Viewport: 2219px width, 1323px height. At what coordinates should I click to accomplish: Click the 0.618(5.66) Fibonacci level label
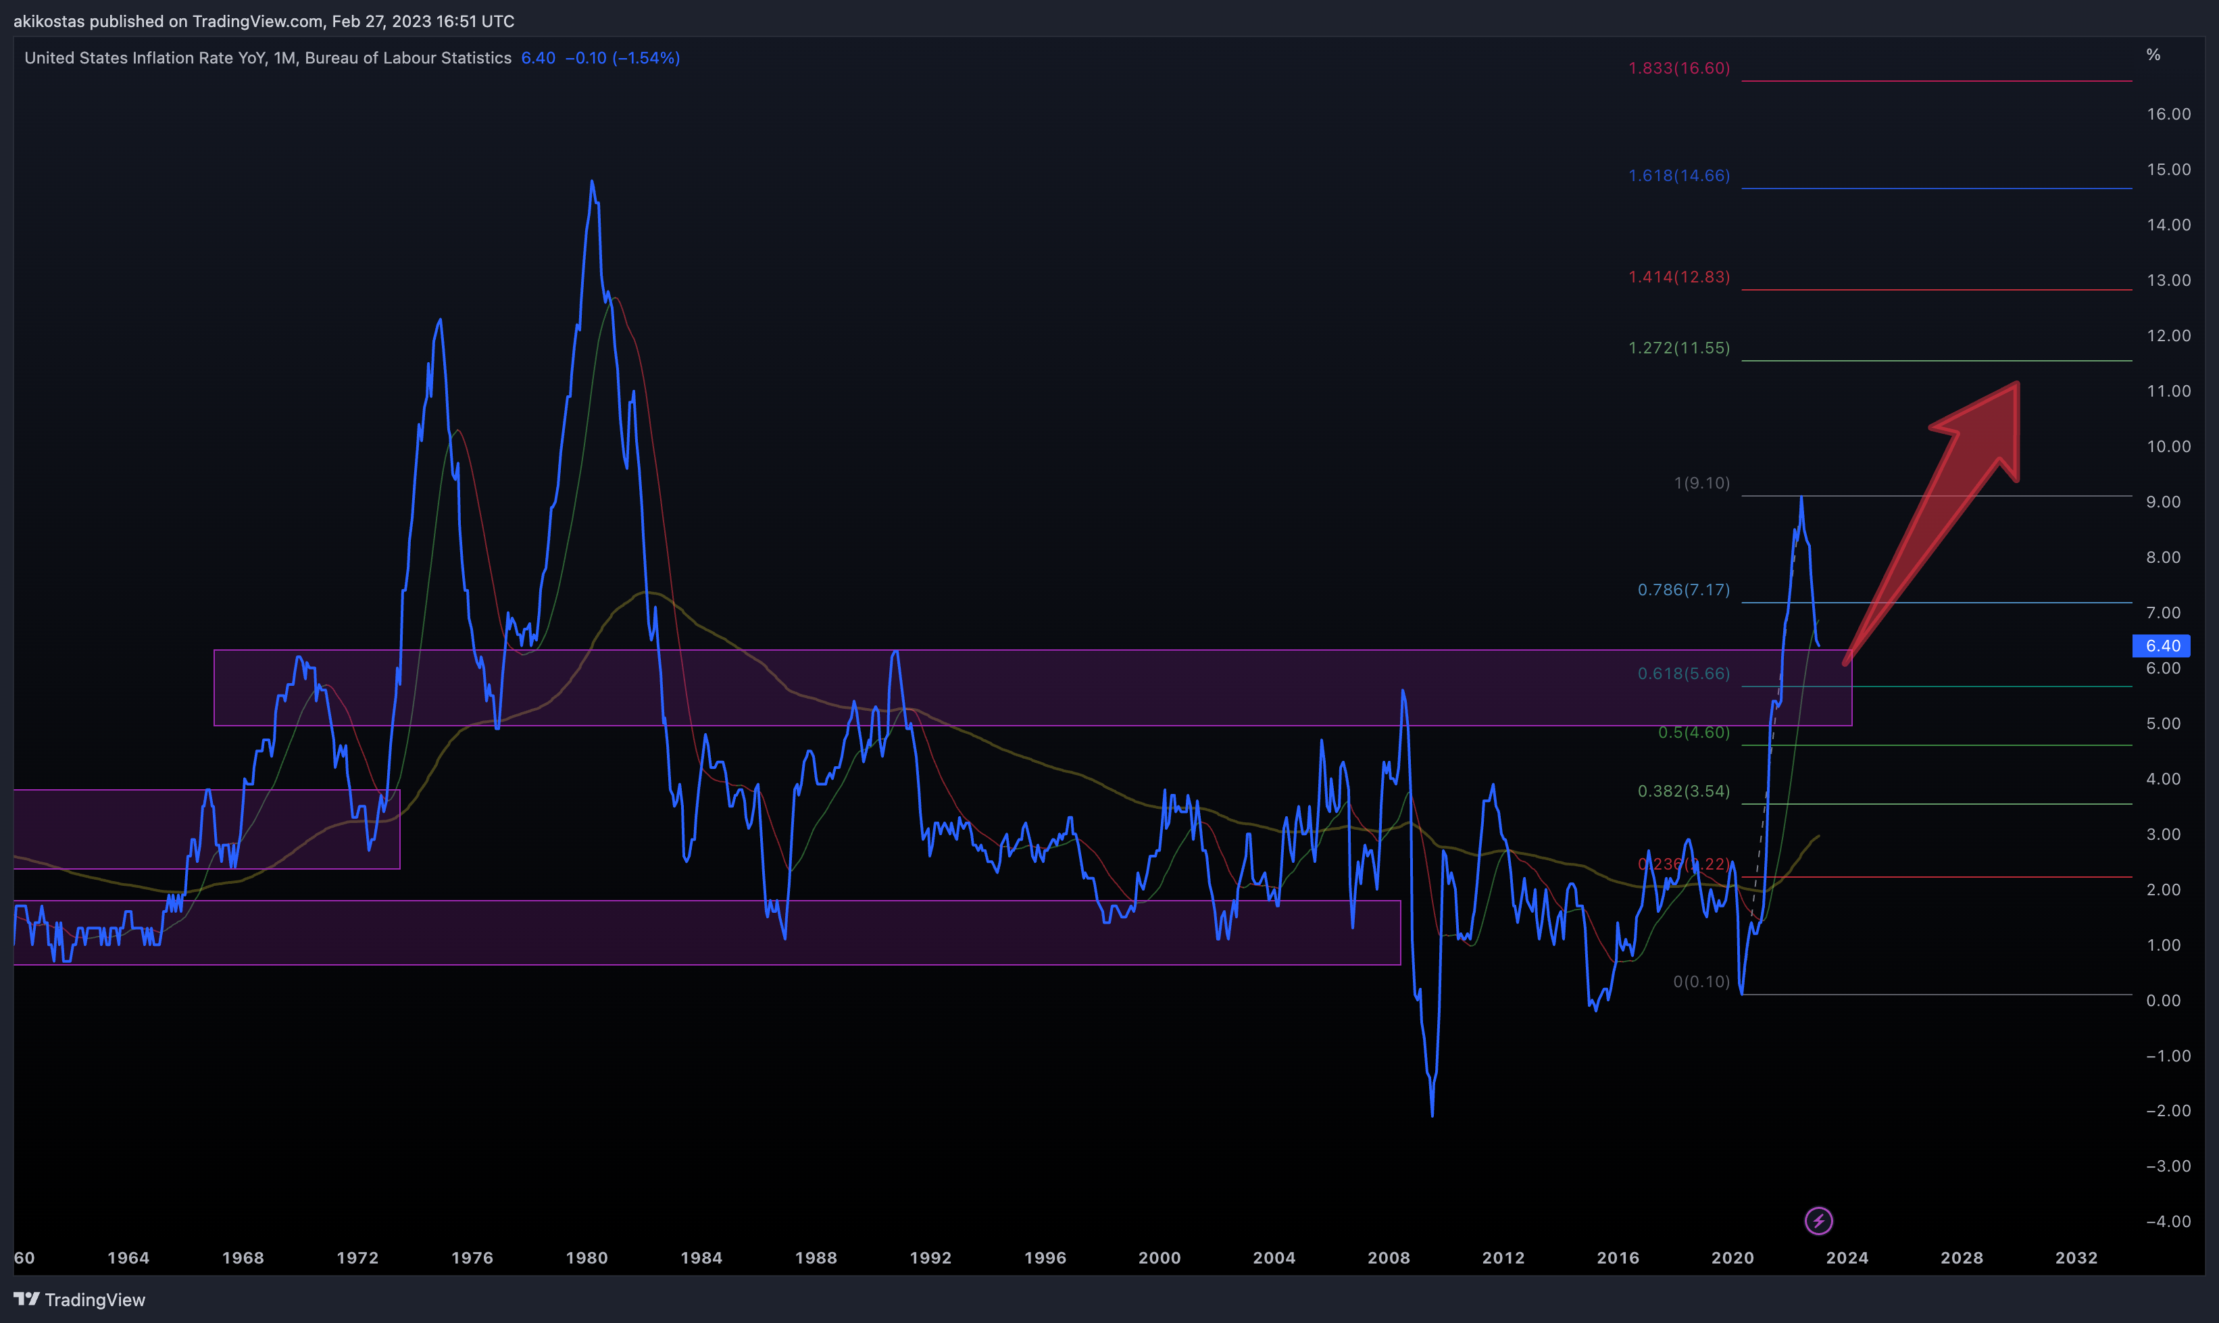pyautogui.click(x=1683, y=674)
